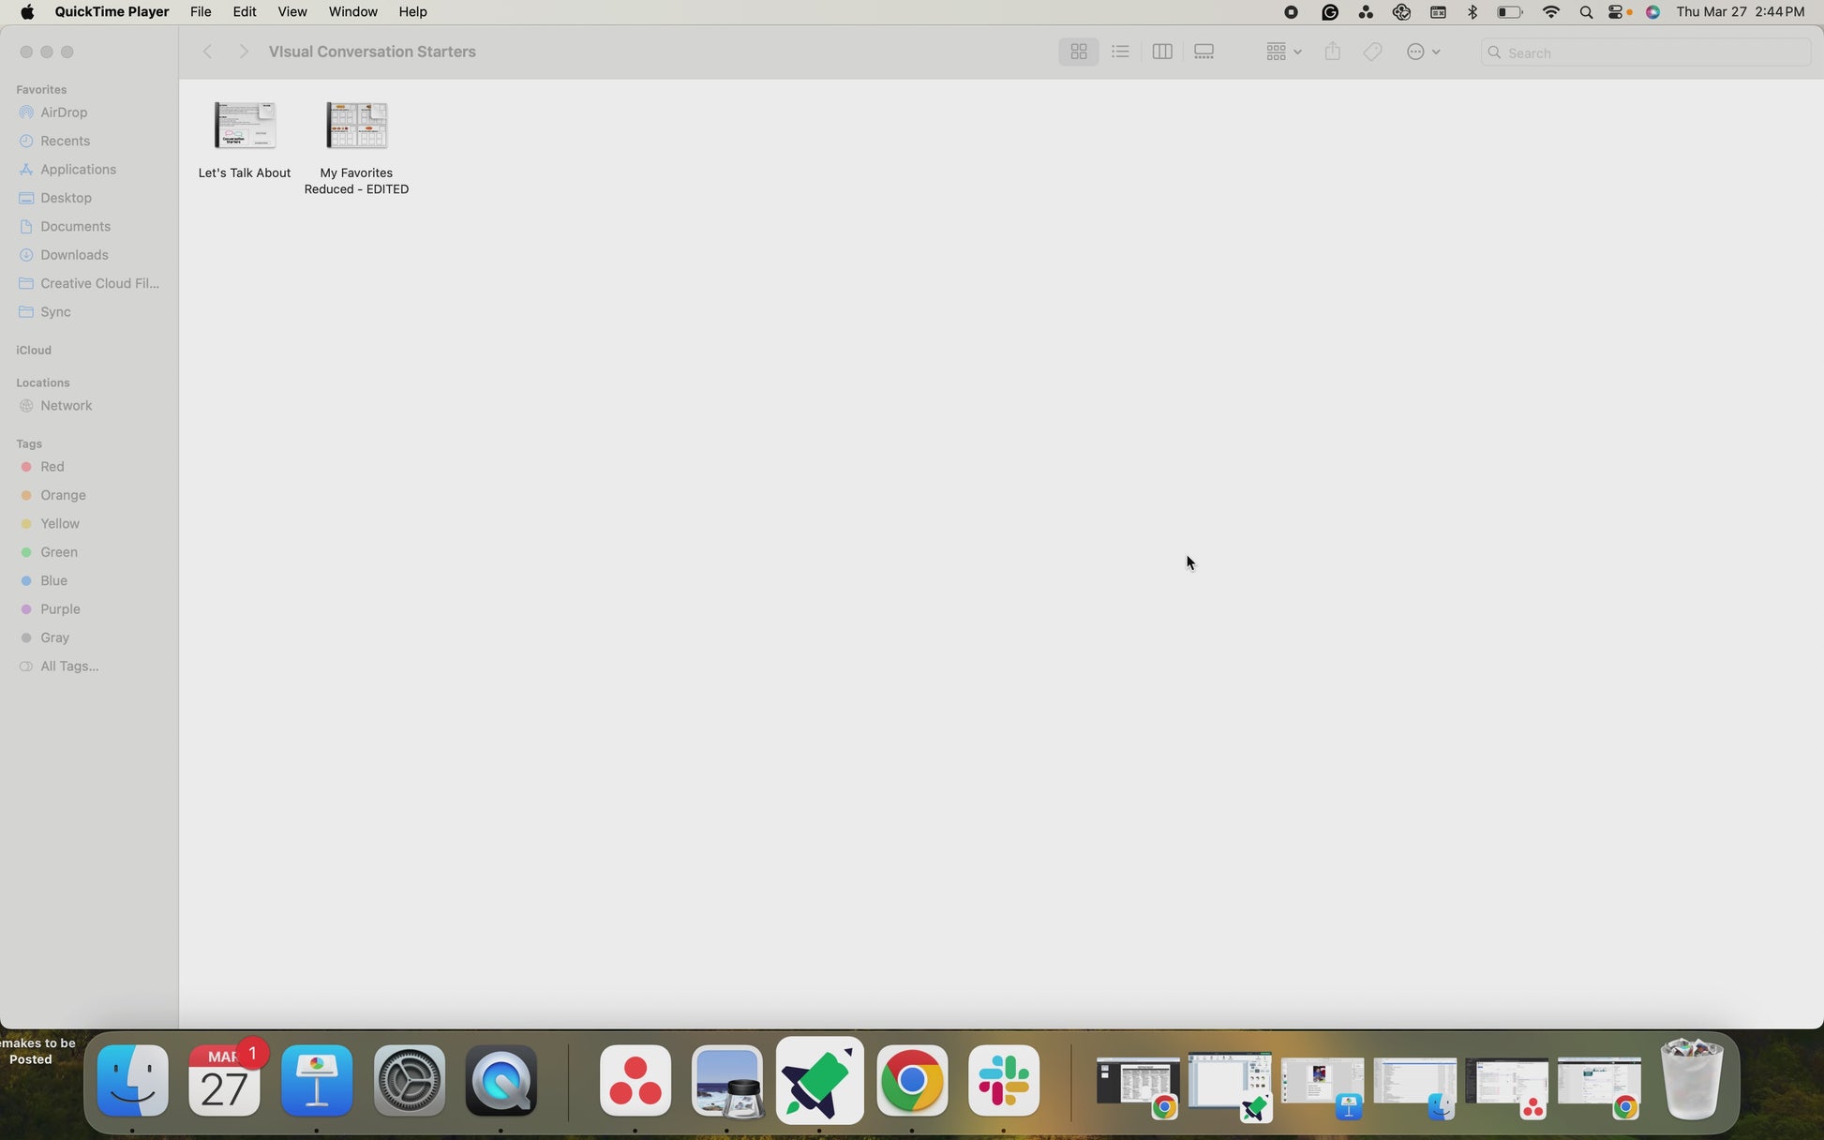1824x1140 pixels.
Task: Open Slack from the Dock
Action: 1004,1081
